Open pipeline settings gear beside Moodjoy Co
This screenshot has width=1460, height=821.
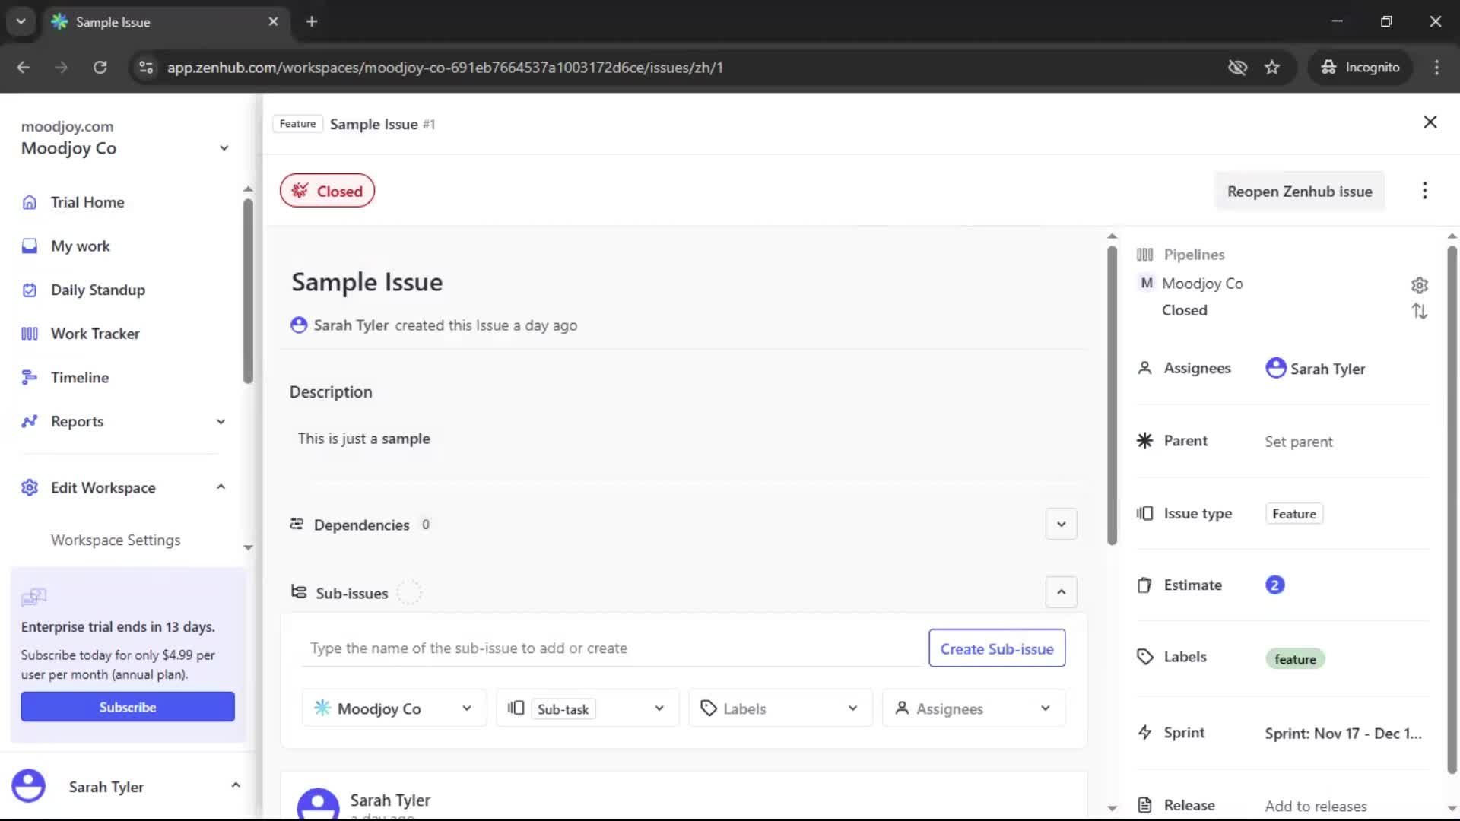1420,284
